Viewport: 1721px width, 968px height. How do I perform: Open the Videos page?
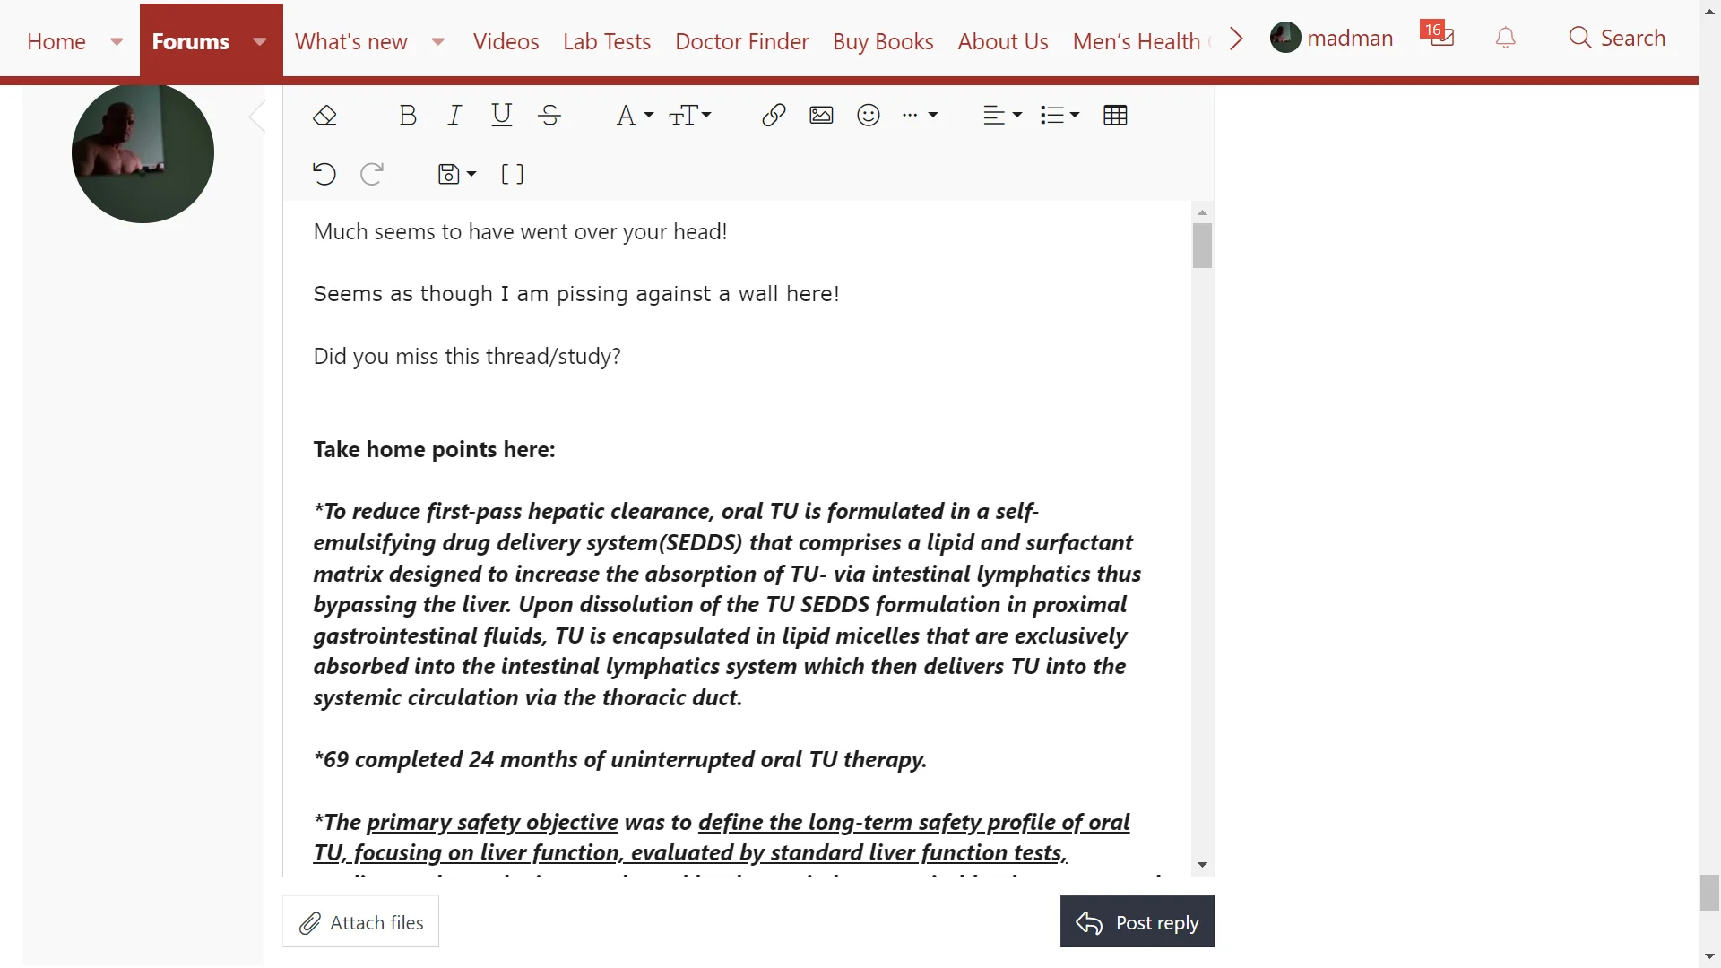click(x=506, y=41)
